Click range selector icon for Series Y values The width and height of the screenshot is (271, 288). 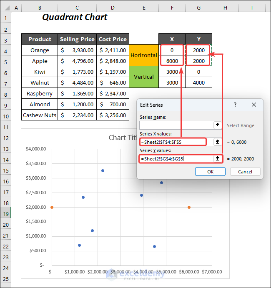[218, 158]
